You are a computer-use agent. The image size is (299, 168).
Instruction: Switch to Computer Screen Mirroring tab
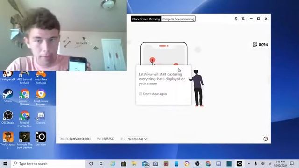click(x=178, y=19)
